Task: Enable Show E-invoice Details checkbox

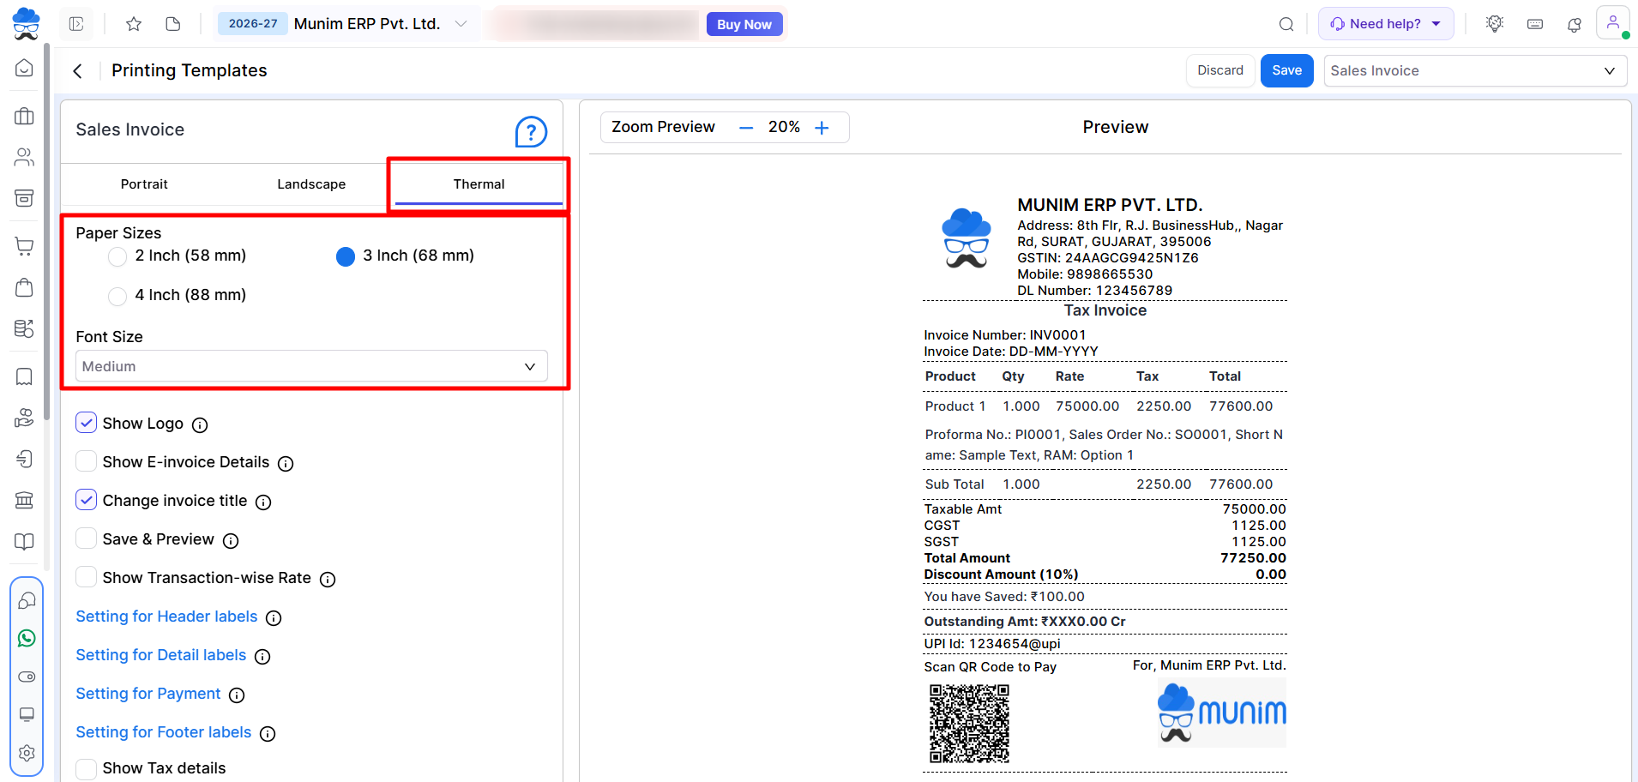Action: 87,461
